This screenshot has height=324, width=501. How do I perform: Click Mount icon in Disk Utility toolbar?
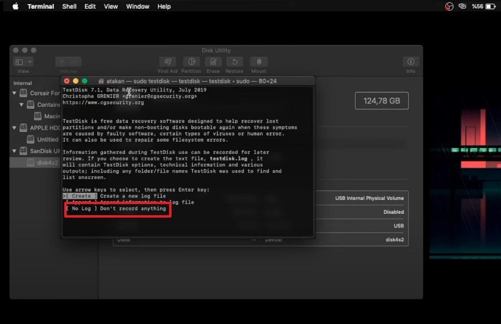[259, 62]
